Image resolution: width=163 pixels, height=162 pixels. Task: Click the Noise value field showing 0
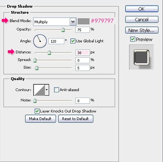click(83, 101)
